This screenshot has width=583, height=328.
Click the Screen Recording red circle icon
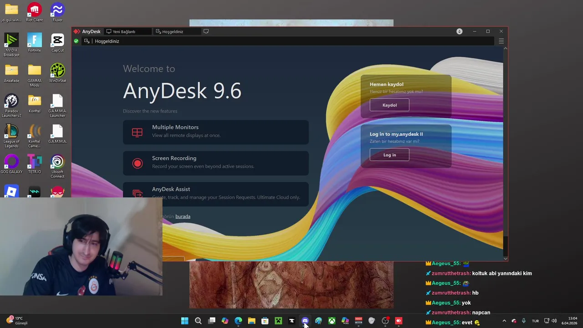pyautogui.click(x=137, y=163)
